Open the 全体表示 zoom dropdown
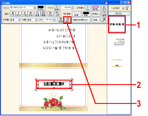This screenshot has height=116, width=148. tap(118, 8)
